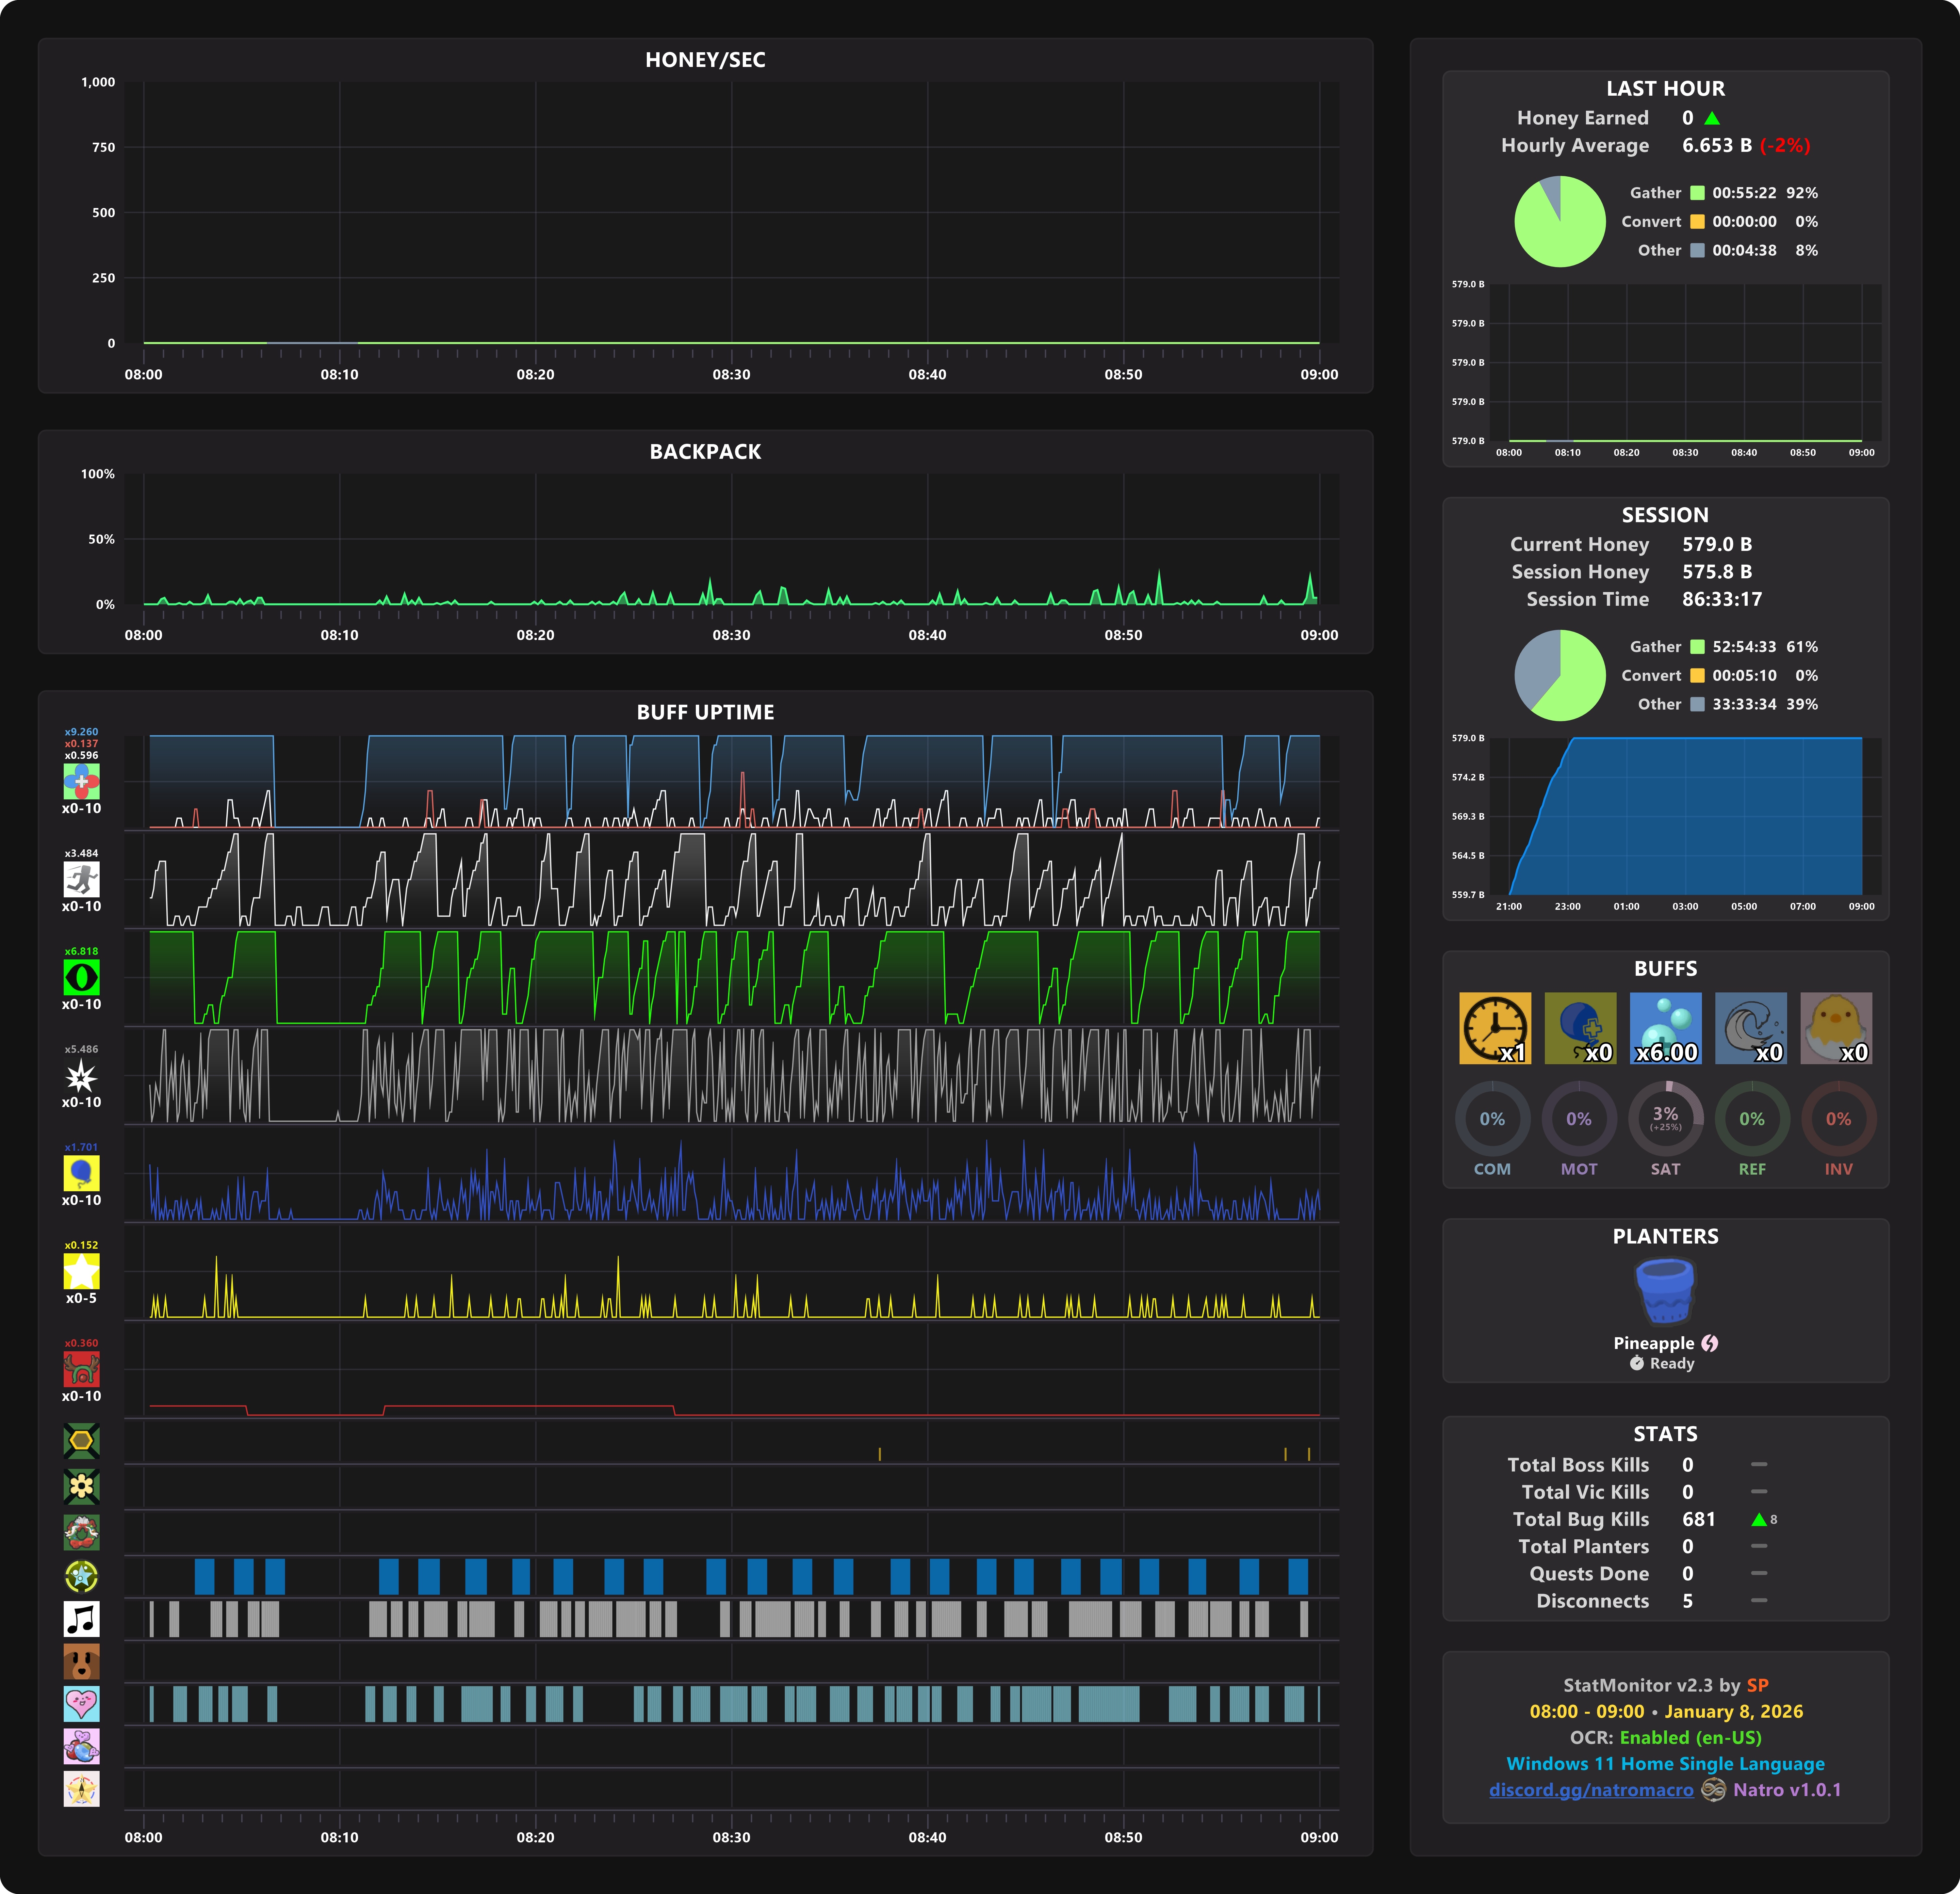The image size is (1960, 1894).
Task: Click the blue Pineapple planter pot
Action: tap(1664, 1289)
